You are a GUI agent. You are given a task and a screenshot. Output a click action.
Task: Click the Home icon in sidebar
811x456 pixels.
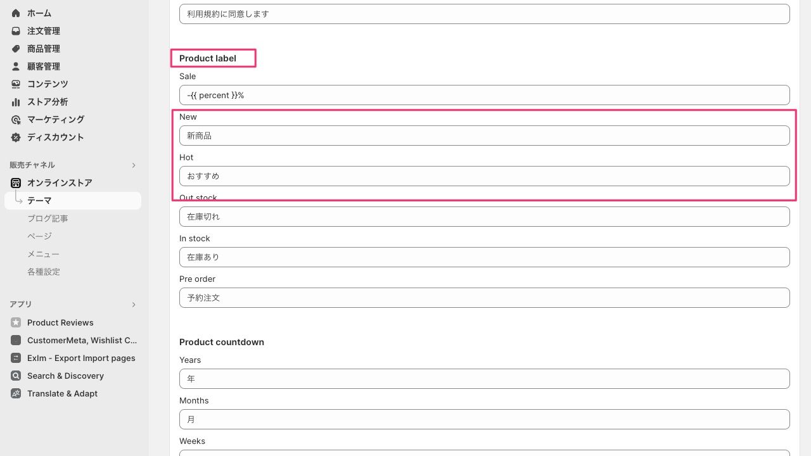pyautogui.click(x=16, y=13)
